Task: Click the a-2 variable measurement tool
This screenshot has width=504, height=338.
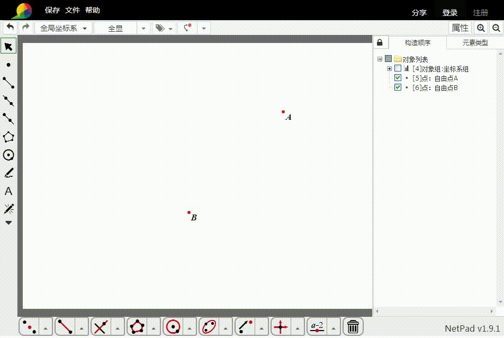Action: click(317, 327)
